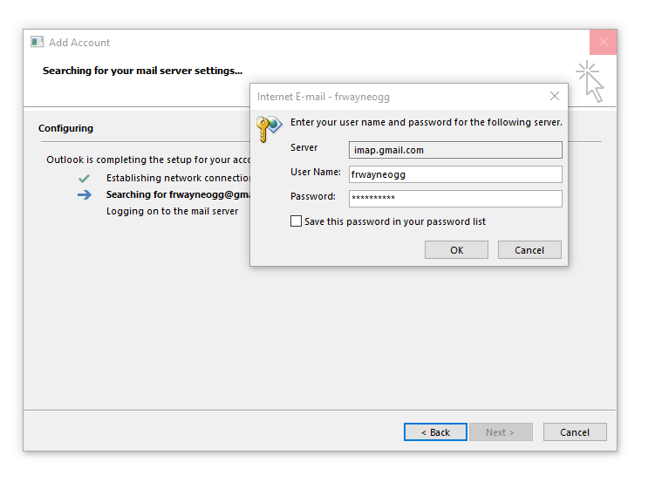Click the green checkmark beside Establishing network connection

pos(84,179)
